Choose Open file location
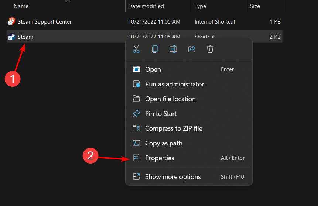Image resolution: width=318 pixels, height=206 pixels. (x=189, y=99)
